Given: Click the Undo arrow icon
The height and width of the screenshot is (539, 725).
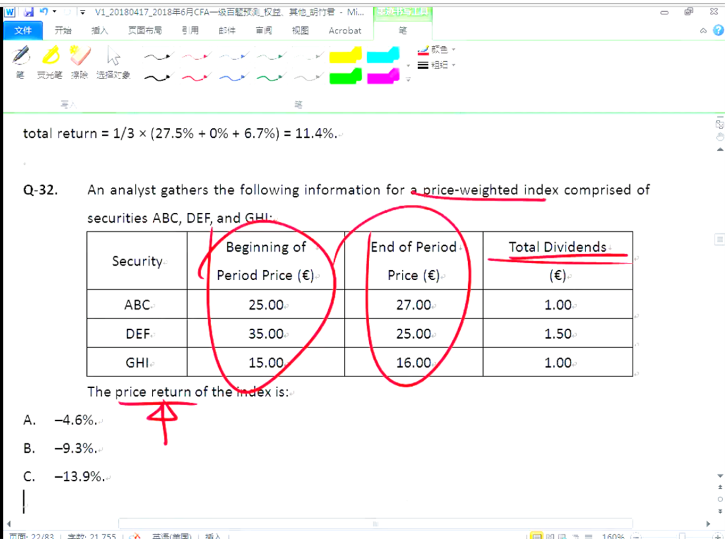Looking at the screenshot, I should (43, 12).
